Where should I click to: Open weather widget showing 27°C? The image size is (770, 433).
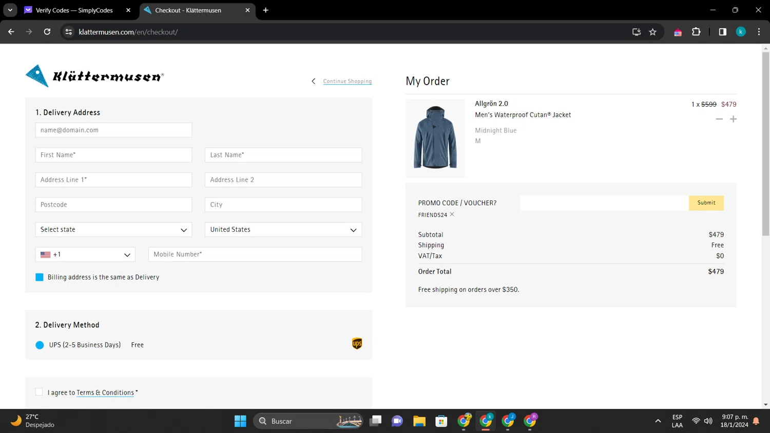tap(32, 421)
